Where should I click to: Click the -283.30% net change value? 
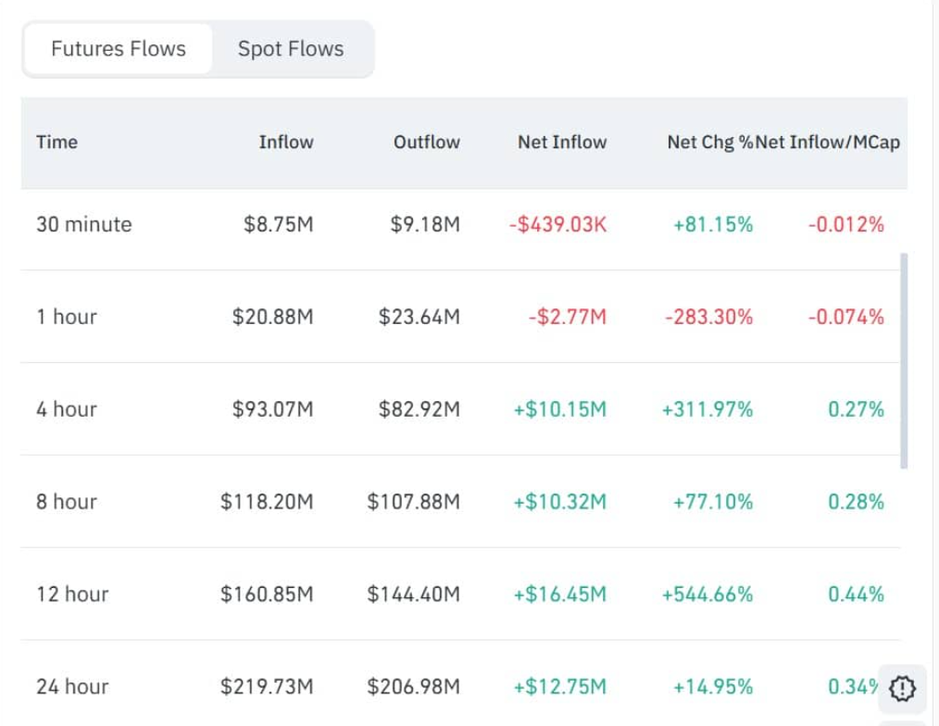tap(708, 317)
